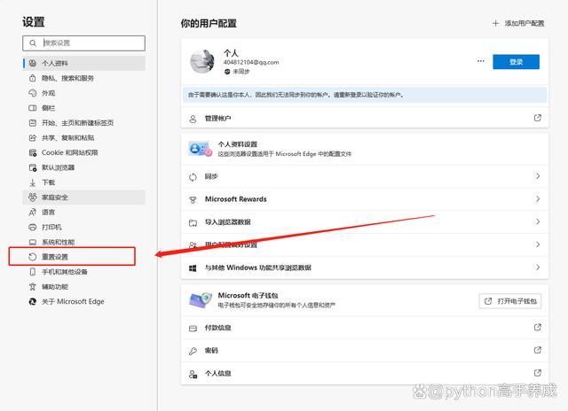Click the Microsoft Rewards trophy icon
The height and width of the screenshot is (411, 568).
(193, 199)
